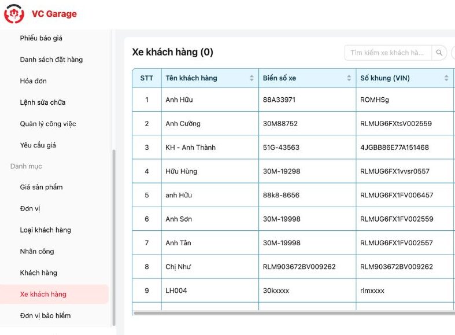Sort by Biển số xe column arrows
The image size is (455, 335).
coord(349,78)
